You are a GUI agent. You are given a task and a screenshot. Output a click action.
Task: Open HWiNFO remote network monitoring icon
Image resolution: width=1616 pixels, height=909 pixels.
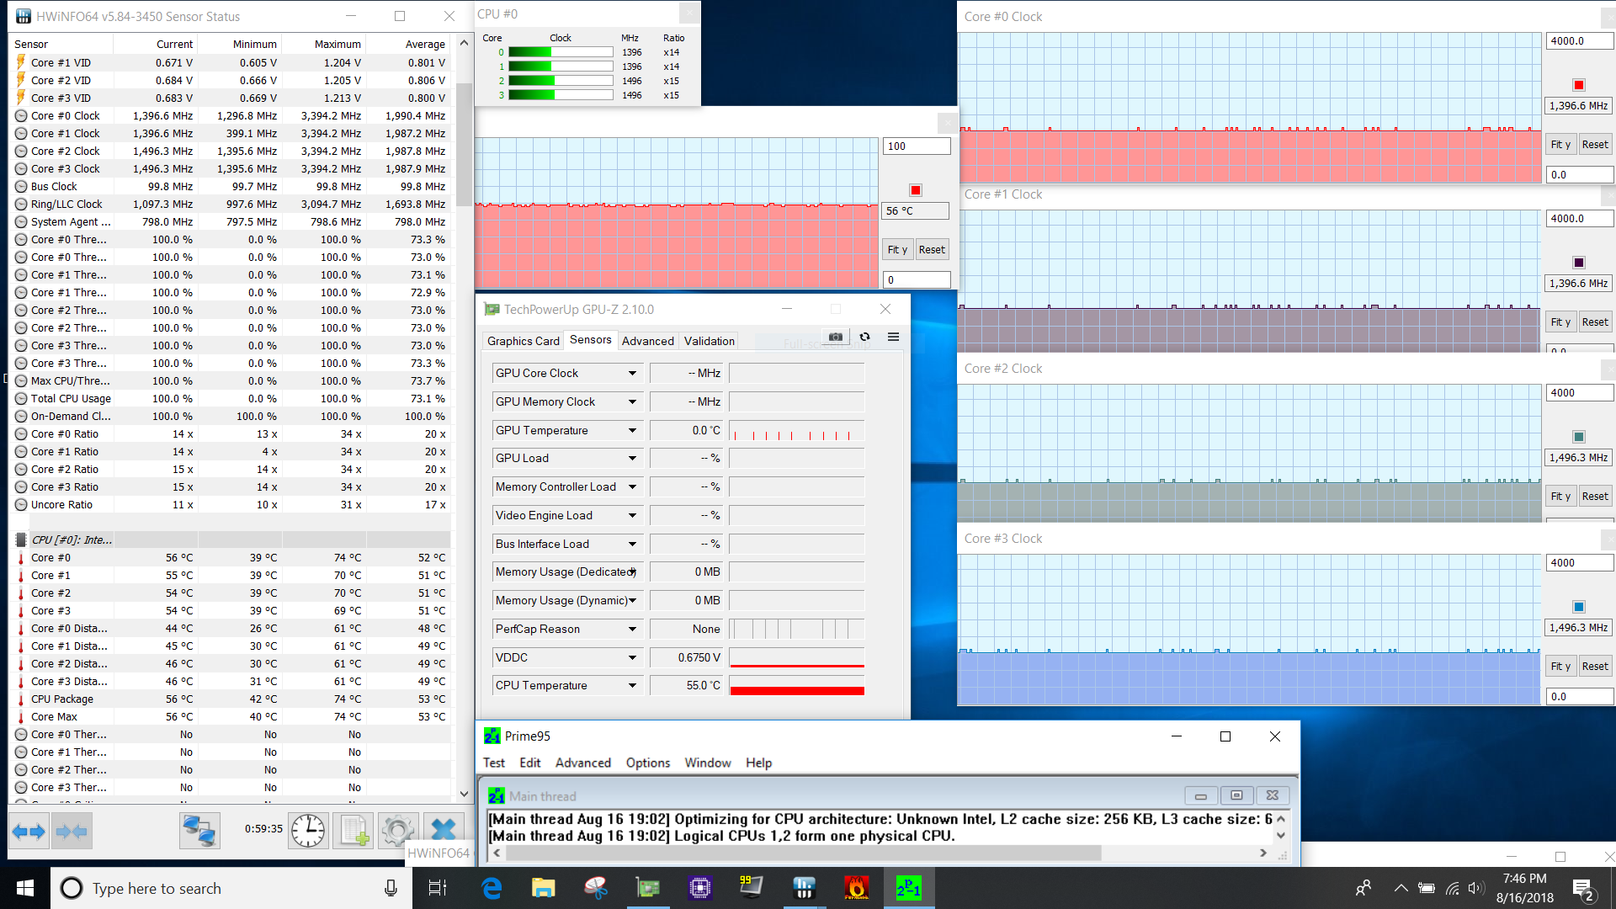[199, 831]
